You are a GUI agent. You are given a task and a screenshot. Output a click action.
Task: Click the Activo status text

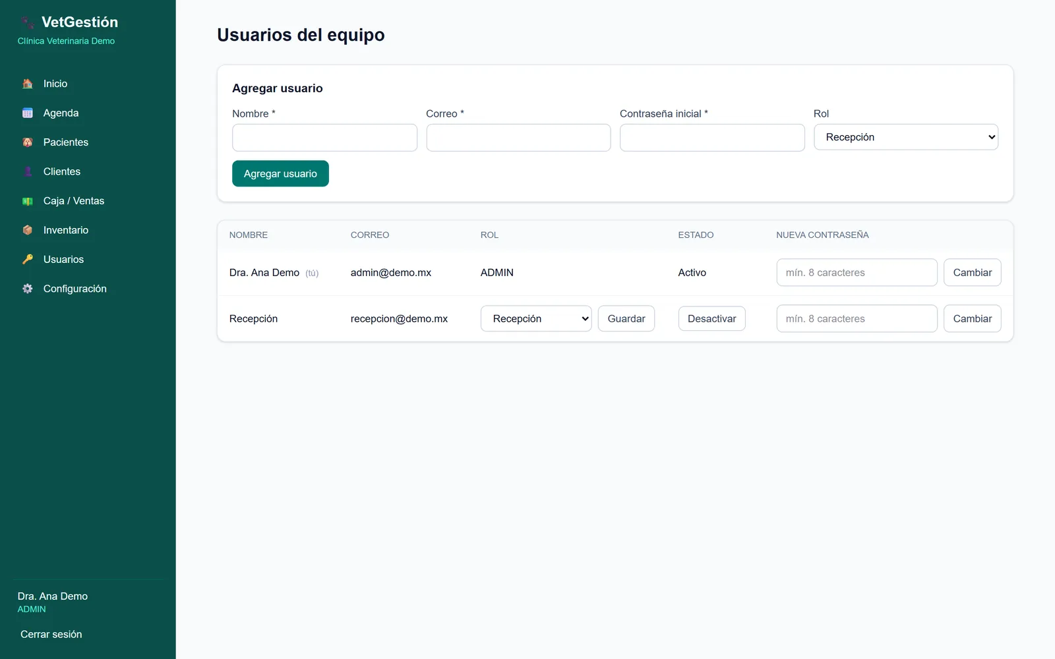tap(692, 272)
